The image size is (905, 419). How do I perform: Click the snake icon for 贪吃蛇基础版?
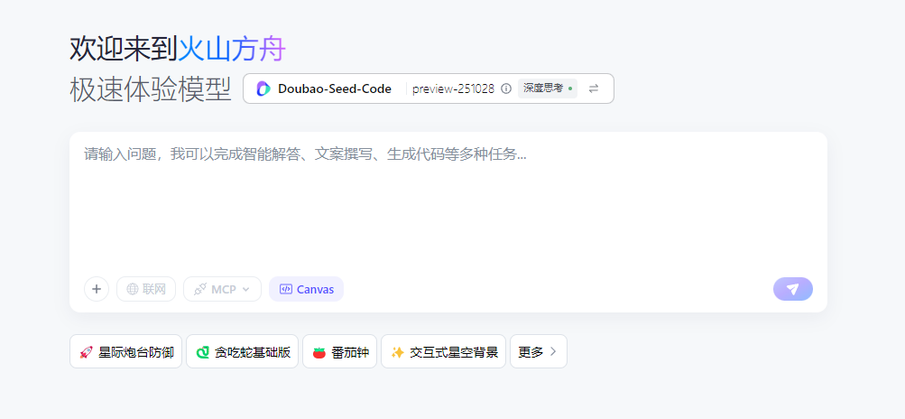point(203,352)
